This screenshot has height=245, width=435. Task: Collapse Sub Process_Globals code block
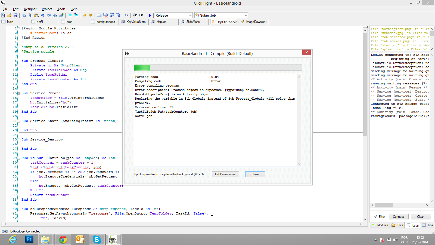click(19, 61)
